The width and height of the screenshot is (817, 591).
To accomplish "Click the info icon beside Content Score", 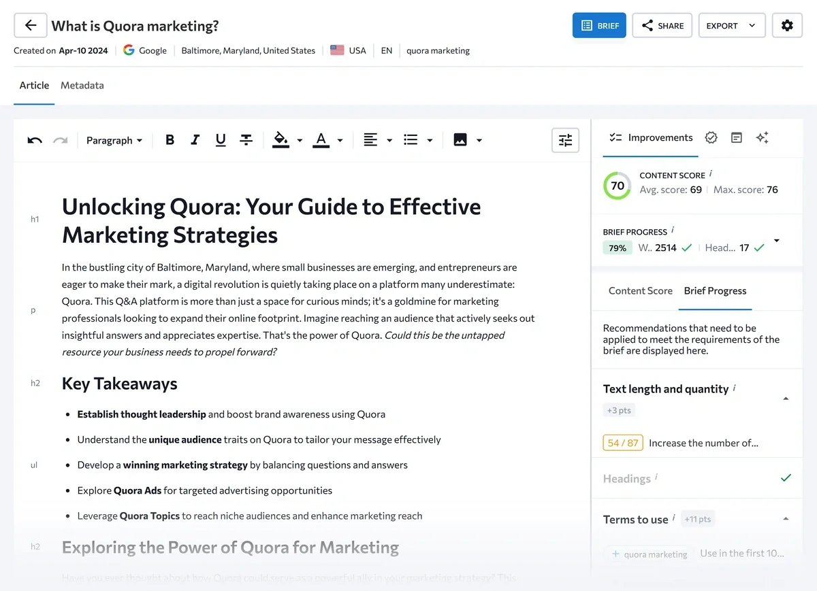I will [711, 174].
